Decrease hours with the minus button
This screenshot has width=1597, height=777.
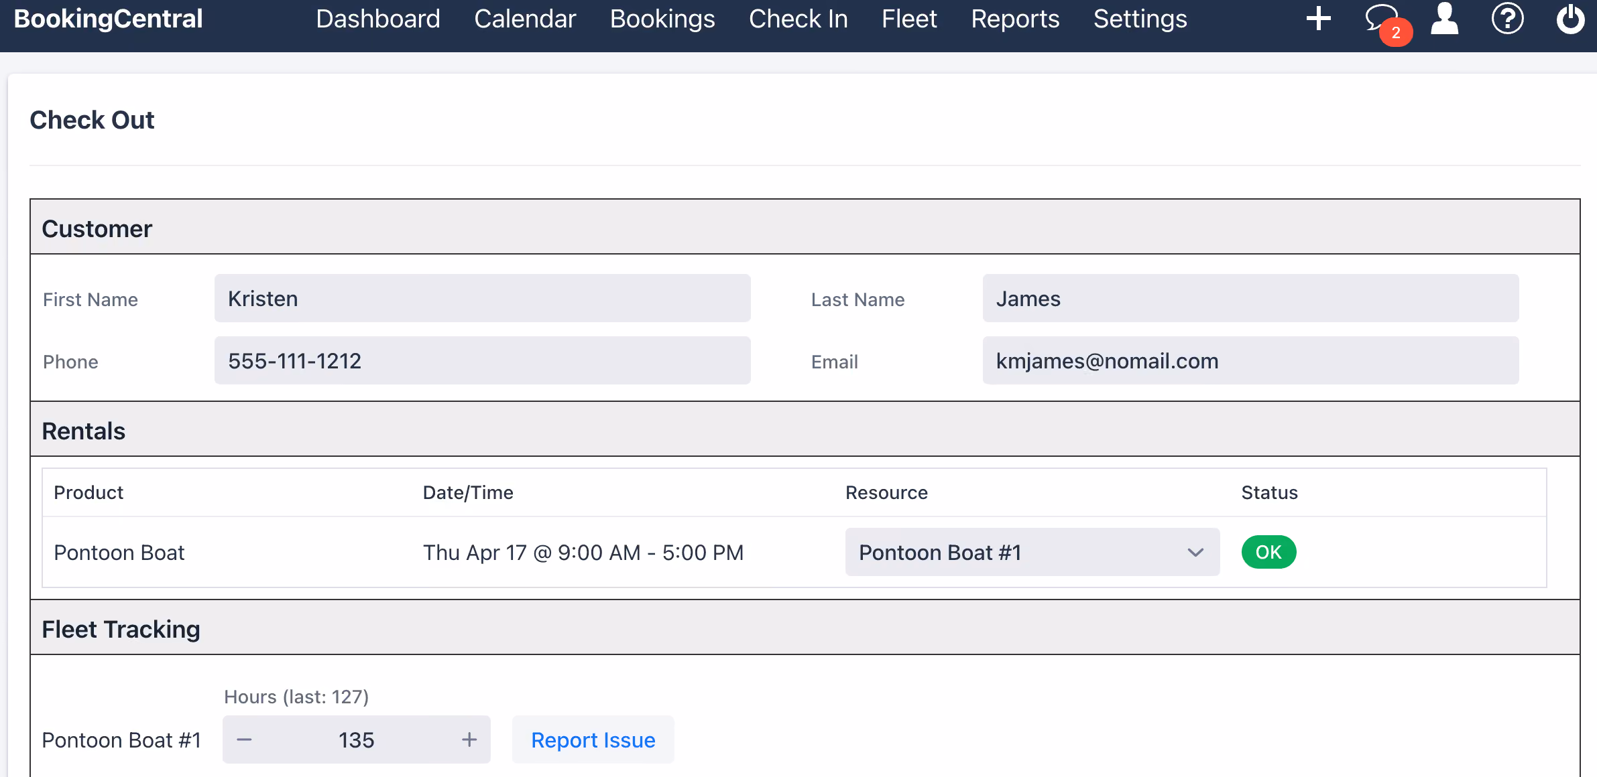pos(244,739)
